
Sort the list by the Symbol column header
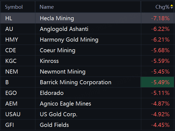pyautogui.click(x=14, y=7)
